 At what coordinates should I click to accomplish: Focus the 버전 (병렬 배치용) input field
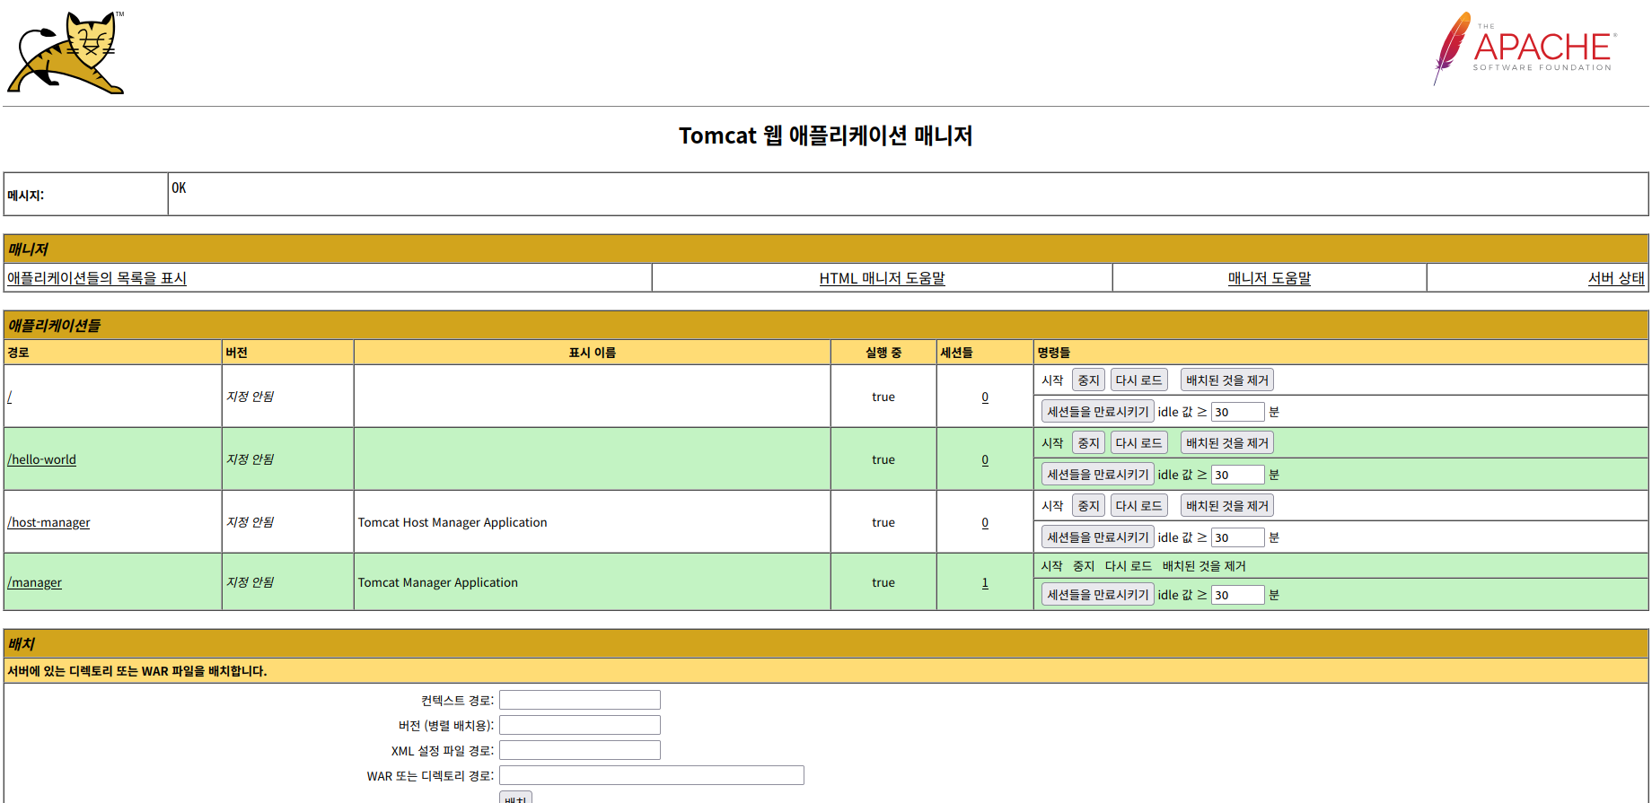(580, 725)
